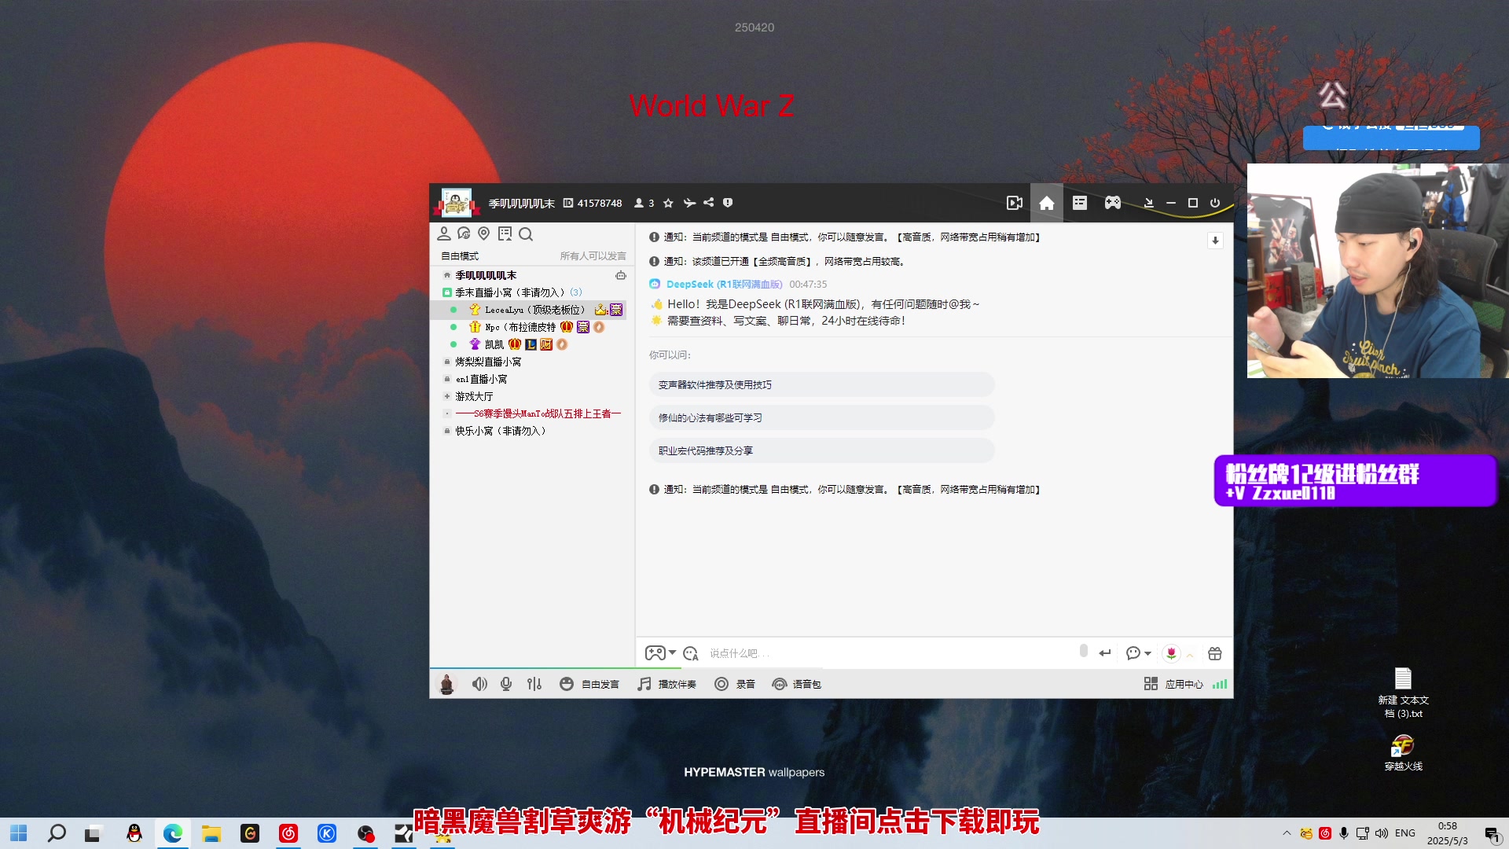The height and width of the screenshot is (849, 1509).
Task: Select user 凯凯 in channel list
Action: (x=494, y=344)
